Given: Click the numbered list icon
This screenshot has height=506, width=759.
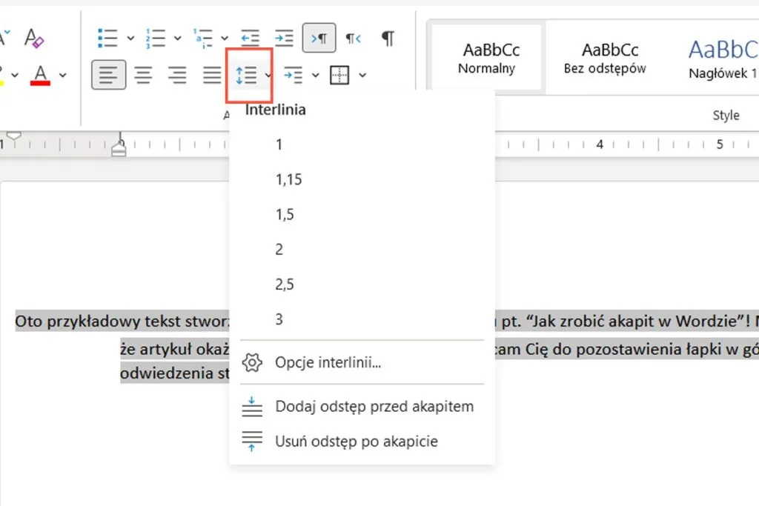Looking at the screenshot, I should tap(156, 37).
